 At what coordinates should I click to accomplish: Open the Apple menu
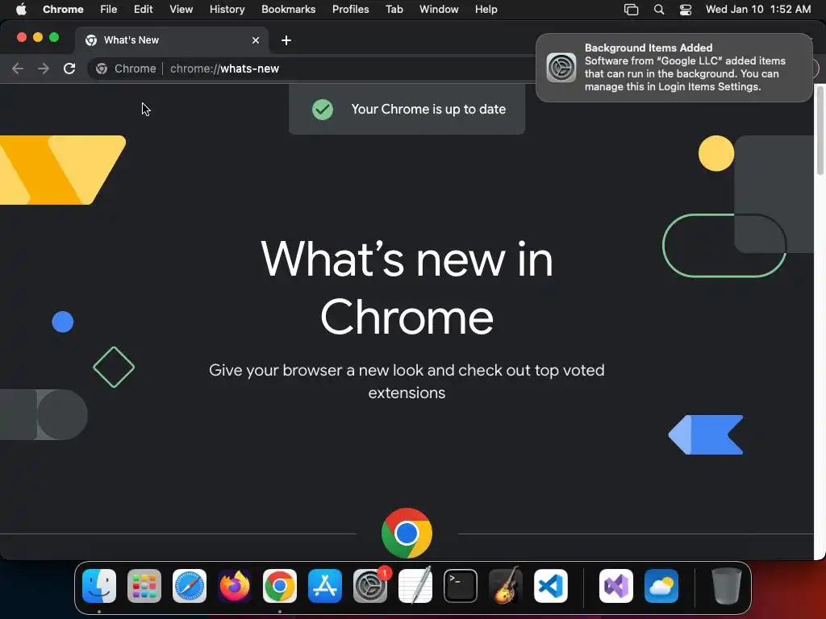[21, 9]
